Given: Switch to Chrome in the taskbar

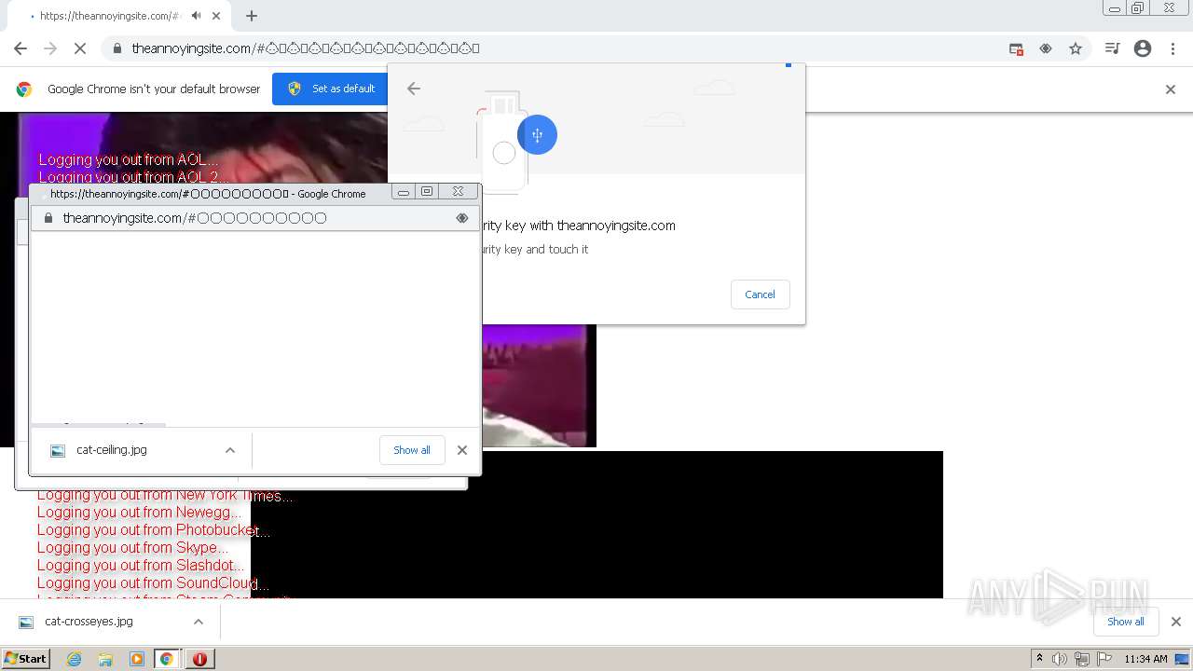Looking at the screenshot, I should [167, 659].
